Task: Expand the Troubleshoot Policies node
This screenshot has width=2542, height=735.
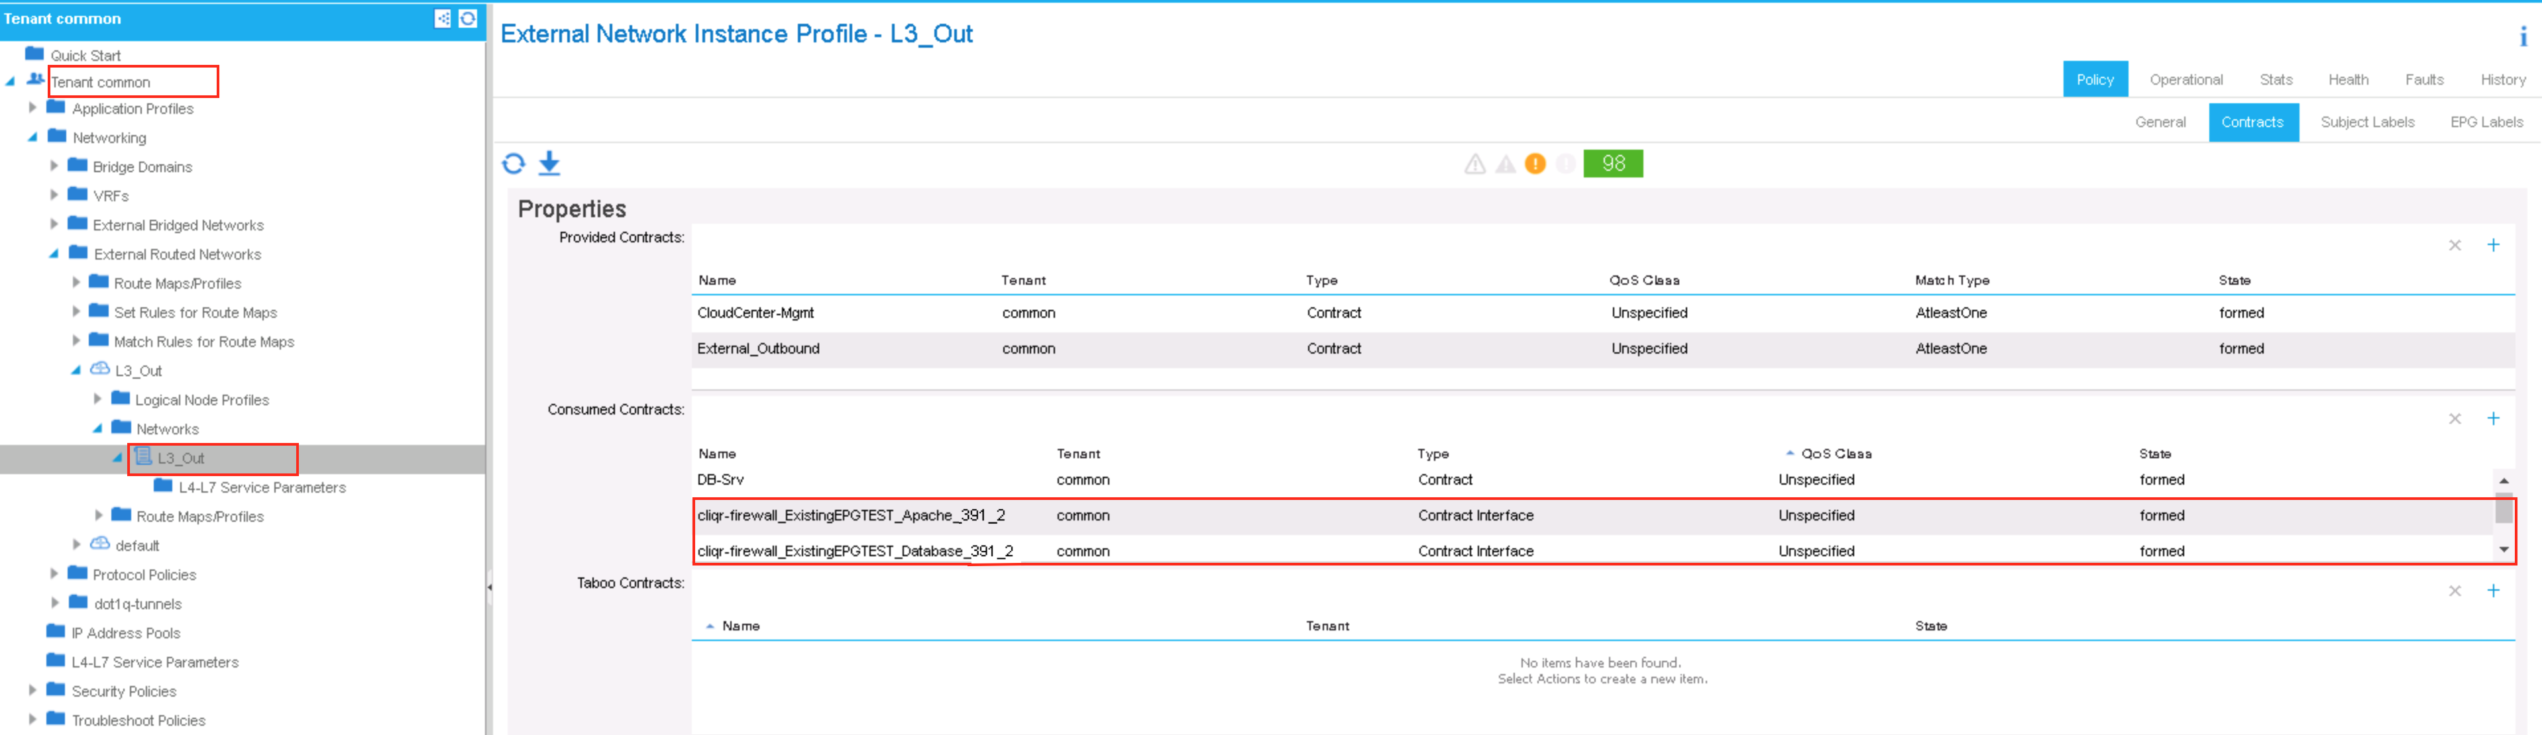Action: pyautogui.click(x=32, y=719)
